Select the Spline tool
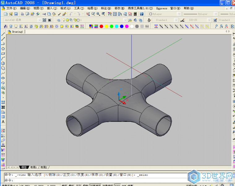This screenshot has width=235, height=186. (3, 73)
